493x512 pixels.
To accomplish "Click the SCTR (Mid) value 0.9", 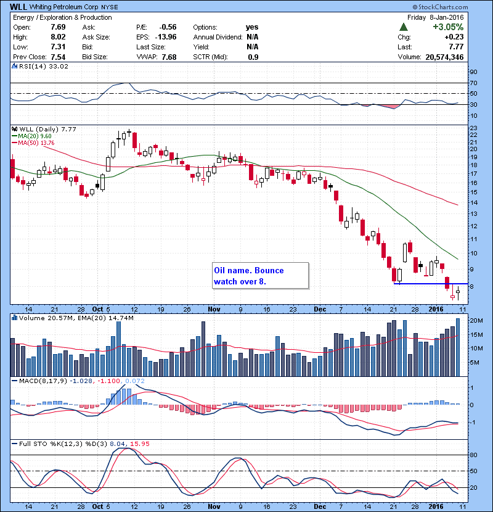I will [x=253, y=57].
